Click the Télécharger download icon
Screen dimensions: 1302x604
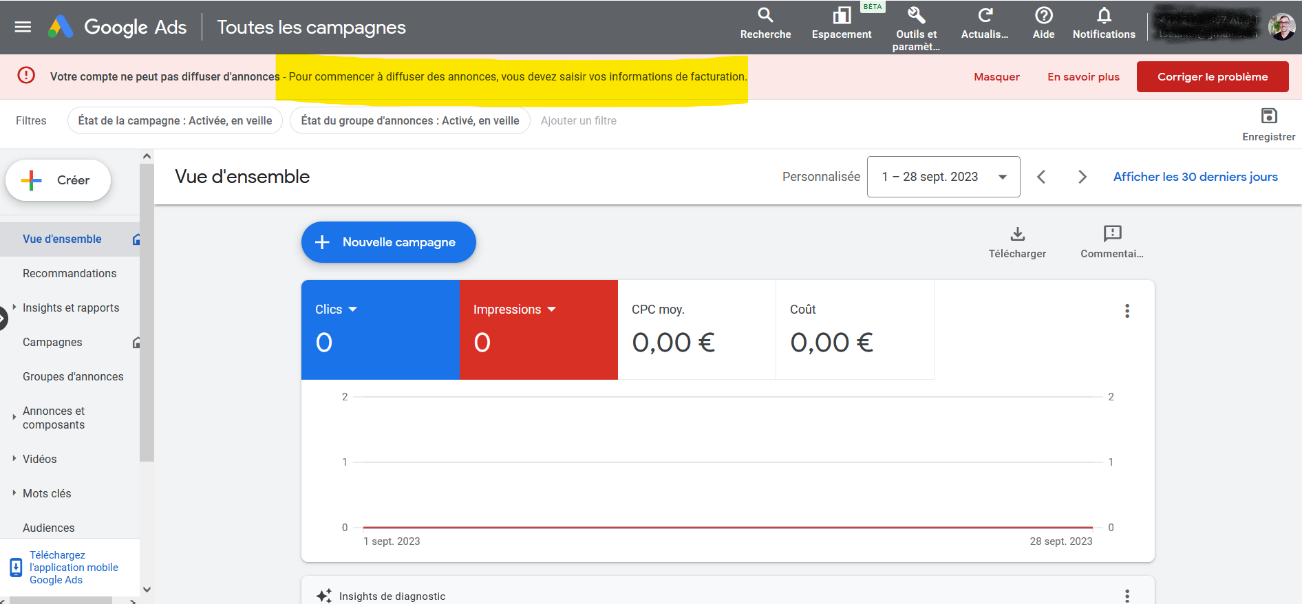[1017, 234]
